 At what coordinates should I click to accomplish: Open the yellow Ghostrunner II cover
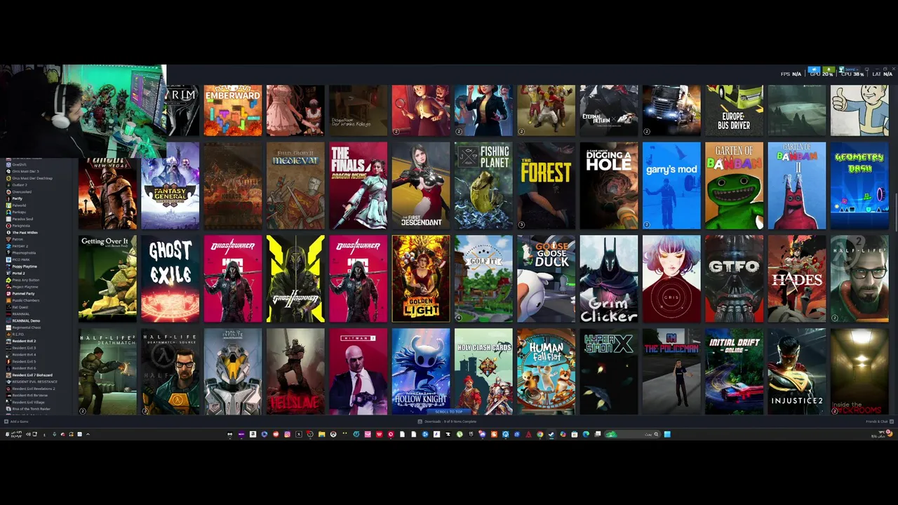pos(295,278)
